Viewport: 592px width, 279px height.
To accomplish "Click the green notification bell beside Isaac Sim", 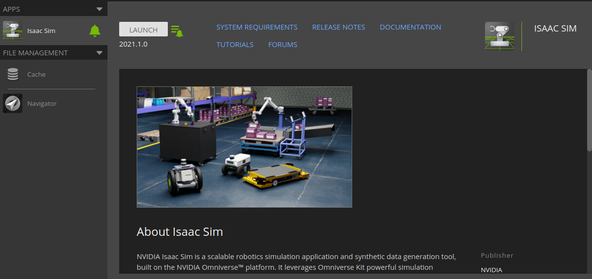I will 95,31.
